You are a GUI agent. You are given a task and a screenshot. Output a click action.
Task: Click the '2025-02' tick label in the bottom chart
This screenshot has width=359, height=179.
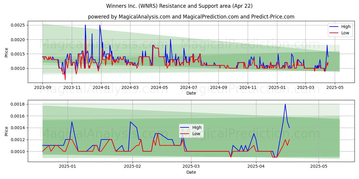click(132, 166)
